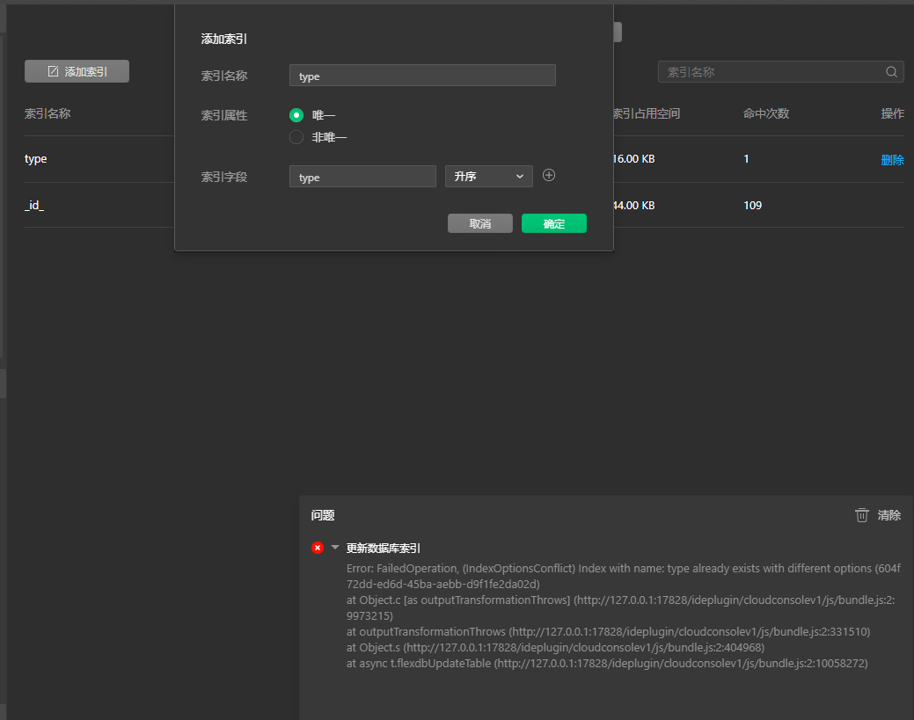The image size is (914, 720).
Task: Click the magnifier icon in index search box
Action: [891, 72]
